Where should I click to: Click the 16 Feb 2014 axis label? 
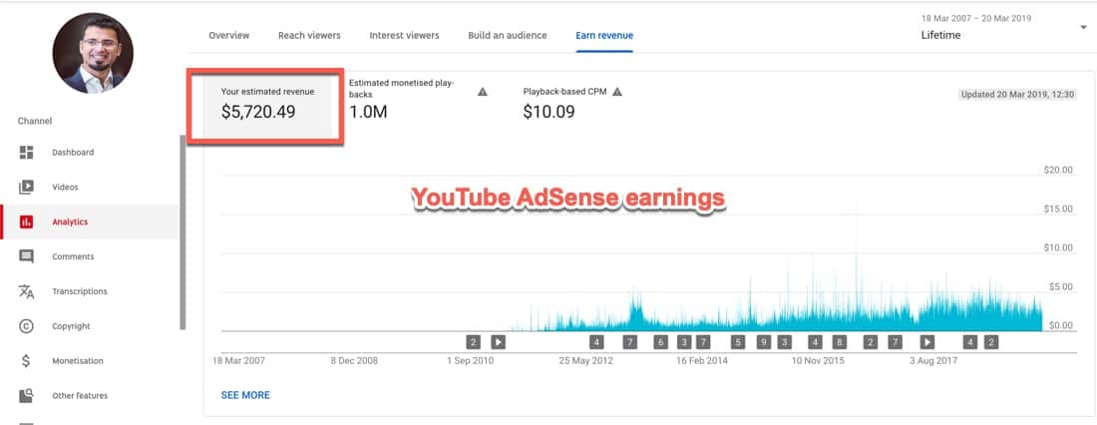coord(702,360)
